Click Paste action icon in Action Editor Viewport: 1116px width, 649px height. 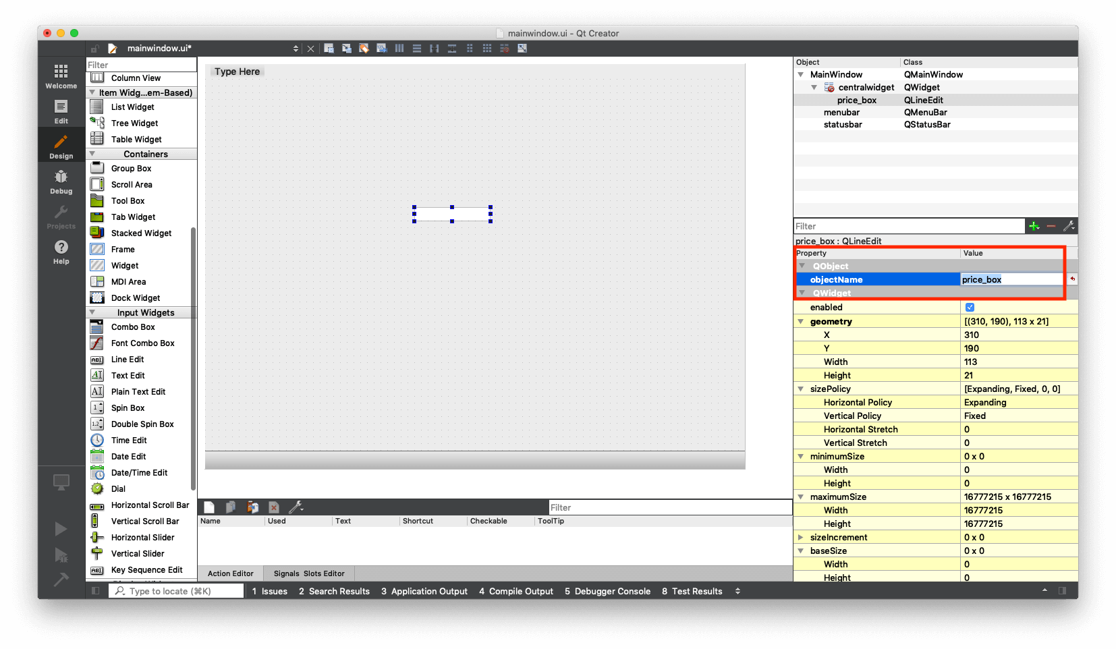[253, 507]
